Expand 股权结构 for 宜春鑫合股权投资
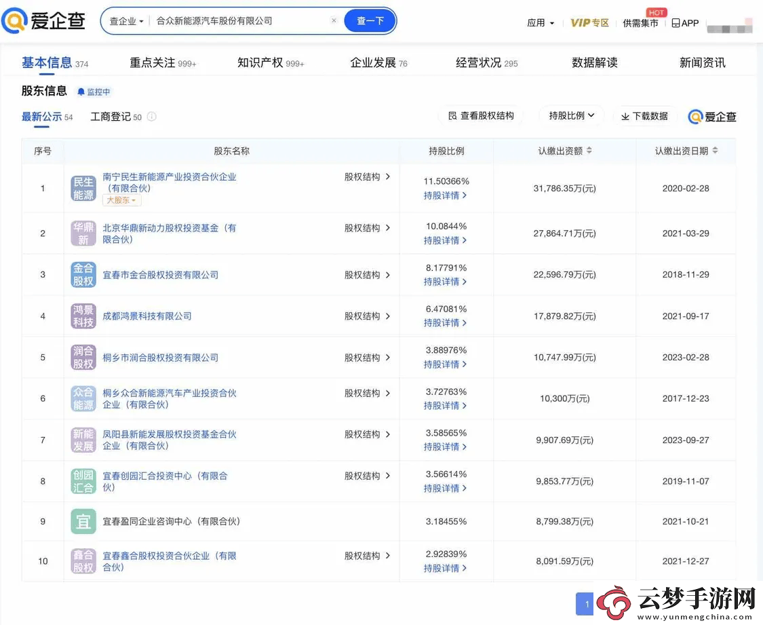Viewport: 763px width, 625px height. point(368,555)
